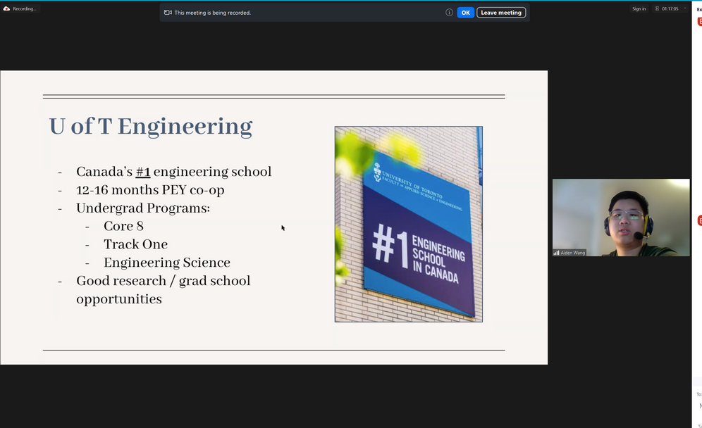Click the meeting timer hourglass icon
The width and height of the screenshot is (702, 428).
click(x=657, y=8)
